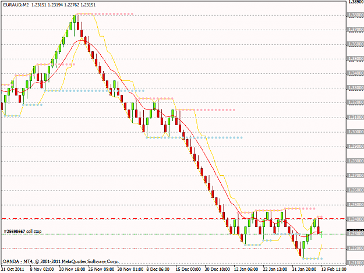Click the 1.32000 price axis label
Viewport: 364px width, 273px height.
355,102
